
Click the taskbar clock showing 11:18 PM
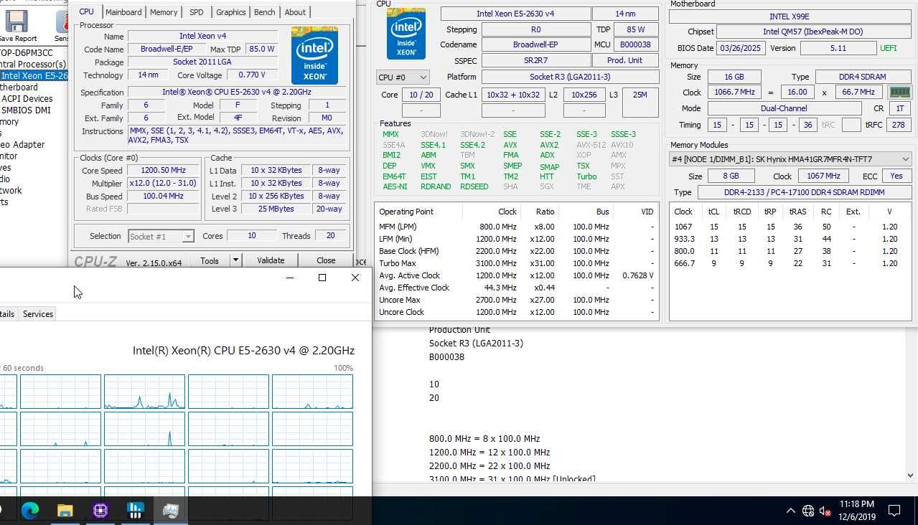(856, 511)
